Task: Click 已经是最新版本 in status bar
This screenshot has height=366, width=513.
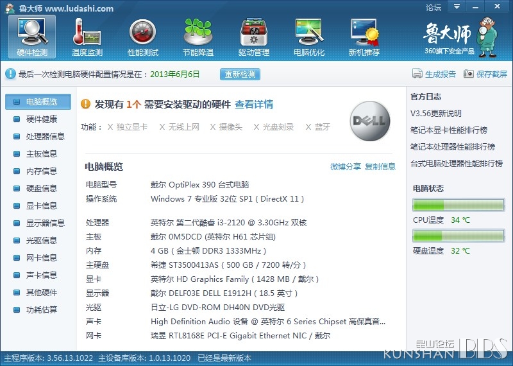Action: click(224, 358)
